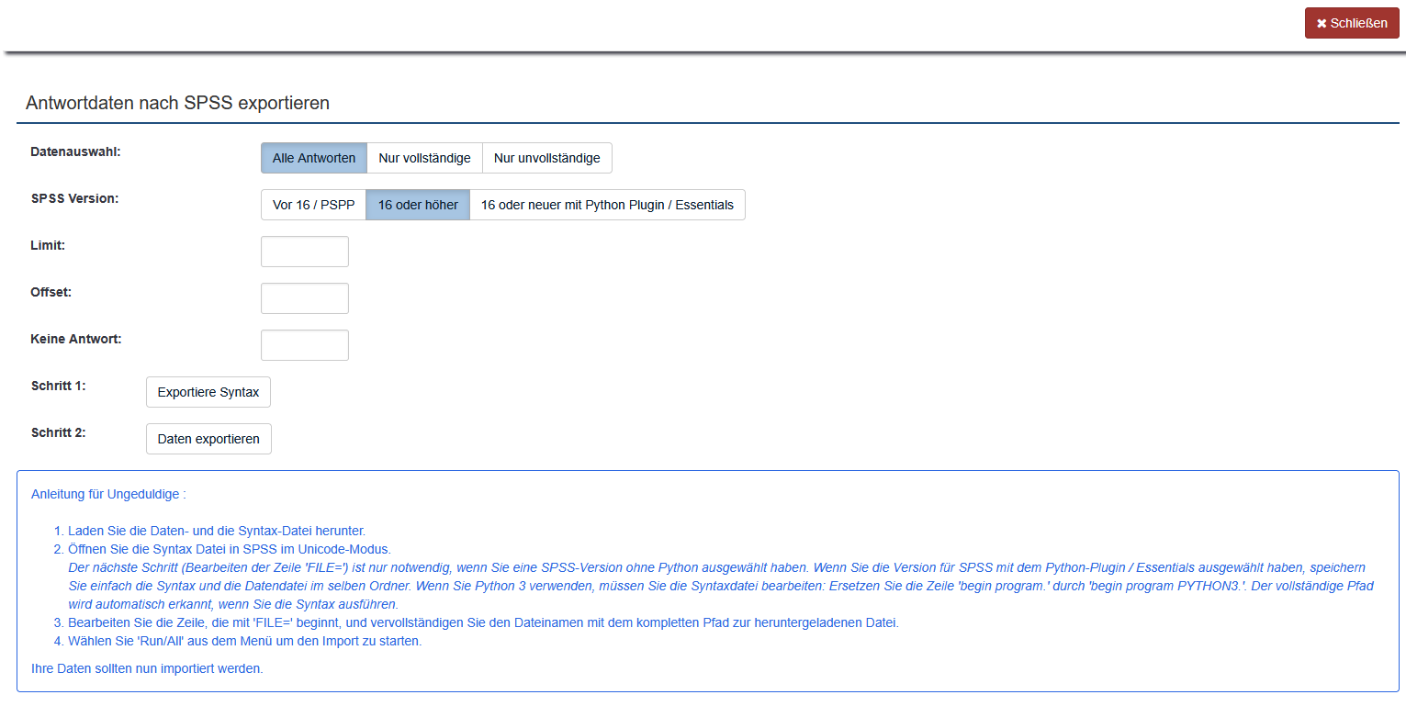This screenshot has width=1406, height=706.
Task: Click the 'Anleitung für Ungeduldige' info text
Action: point(108,494)
